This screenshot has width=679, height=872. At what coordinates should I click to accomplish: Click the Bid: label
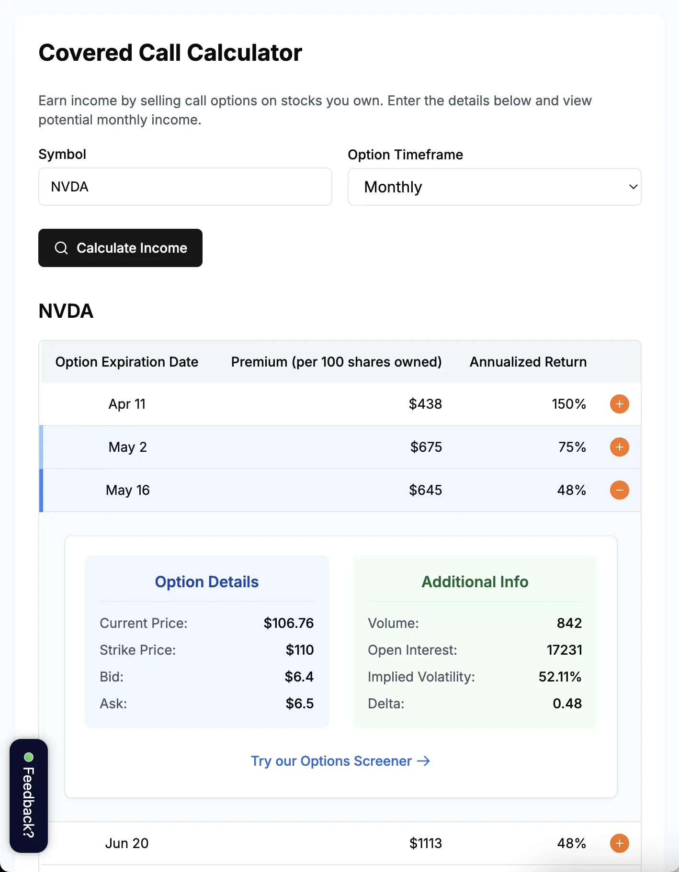point(112,677)
